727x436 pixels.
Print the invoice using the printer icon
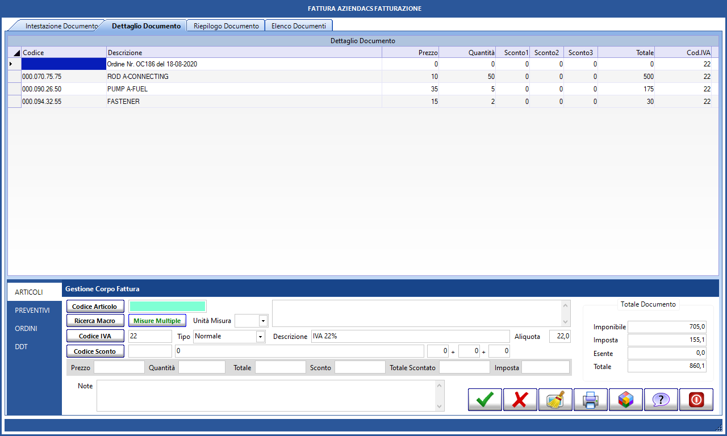[x=590, y=400]
